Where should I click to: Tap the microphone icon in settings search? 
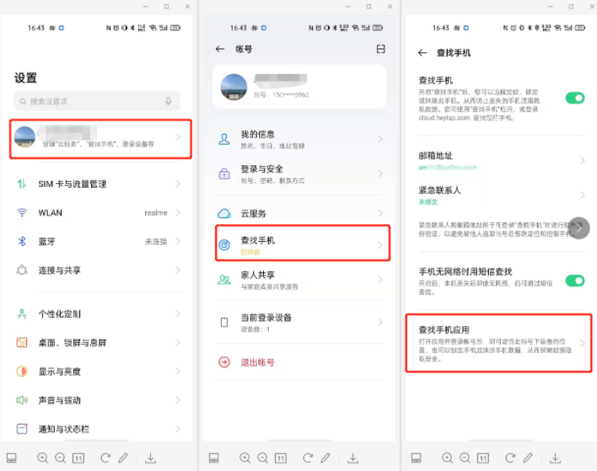[169, 101]
